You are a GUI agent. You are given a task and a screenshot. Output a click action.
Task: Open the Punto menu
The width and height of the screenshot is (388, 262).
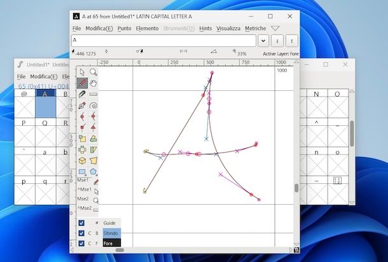(x=124, y=29)
